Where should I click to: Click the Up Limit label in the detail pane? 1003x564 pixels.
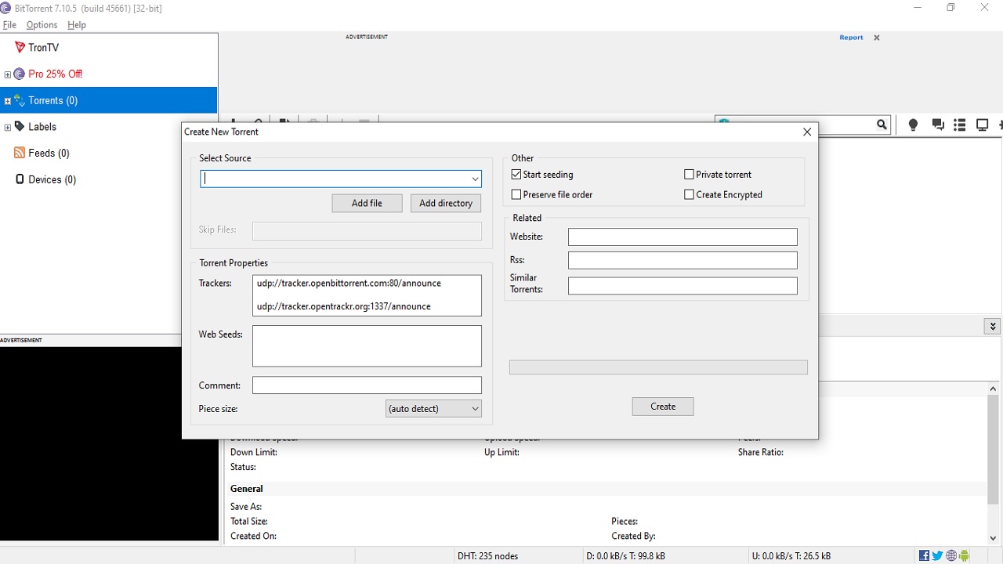click(x=501, y=452)
